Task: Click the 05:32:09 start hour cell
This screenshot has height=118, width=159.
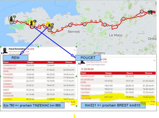Action: (x=130, y=76)
